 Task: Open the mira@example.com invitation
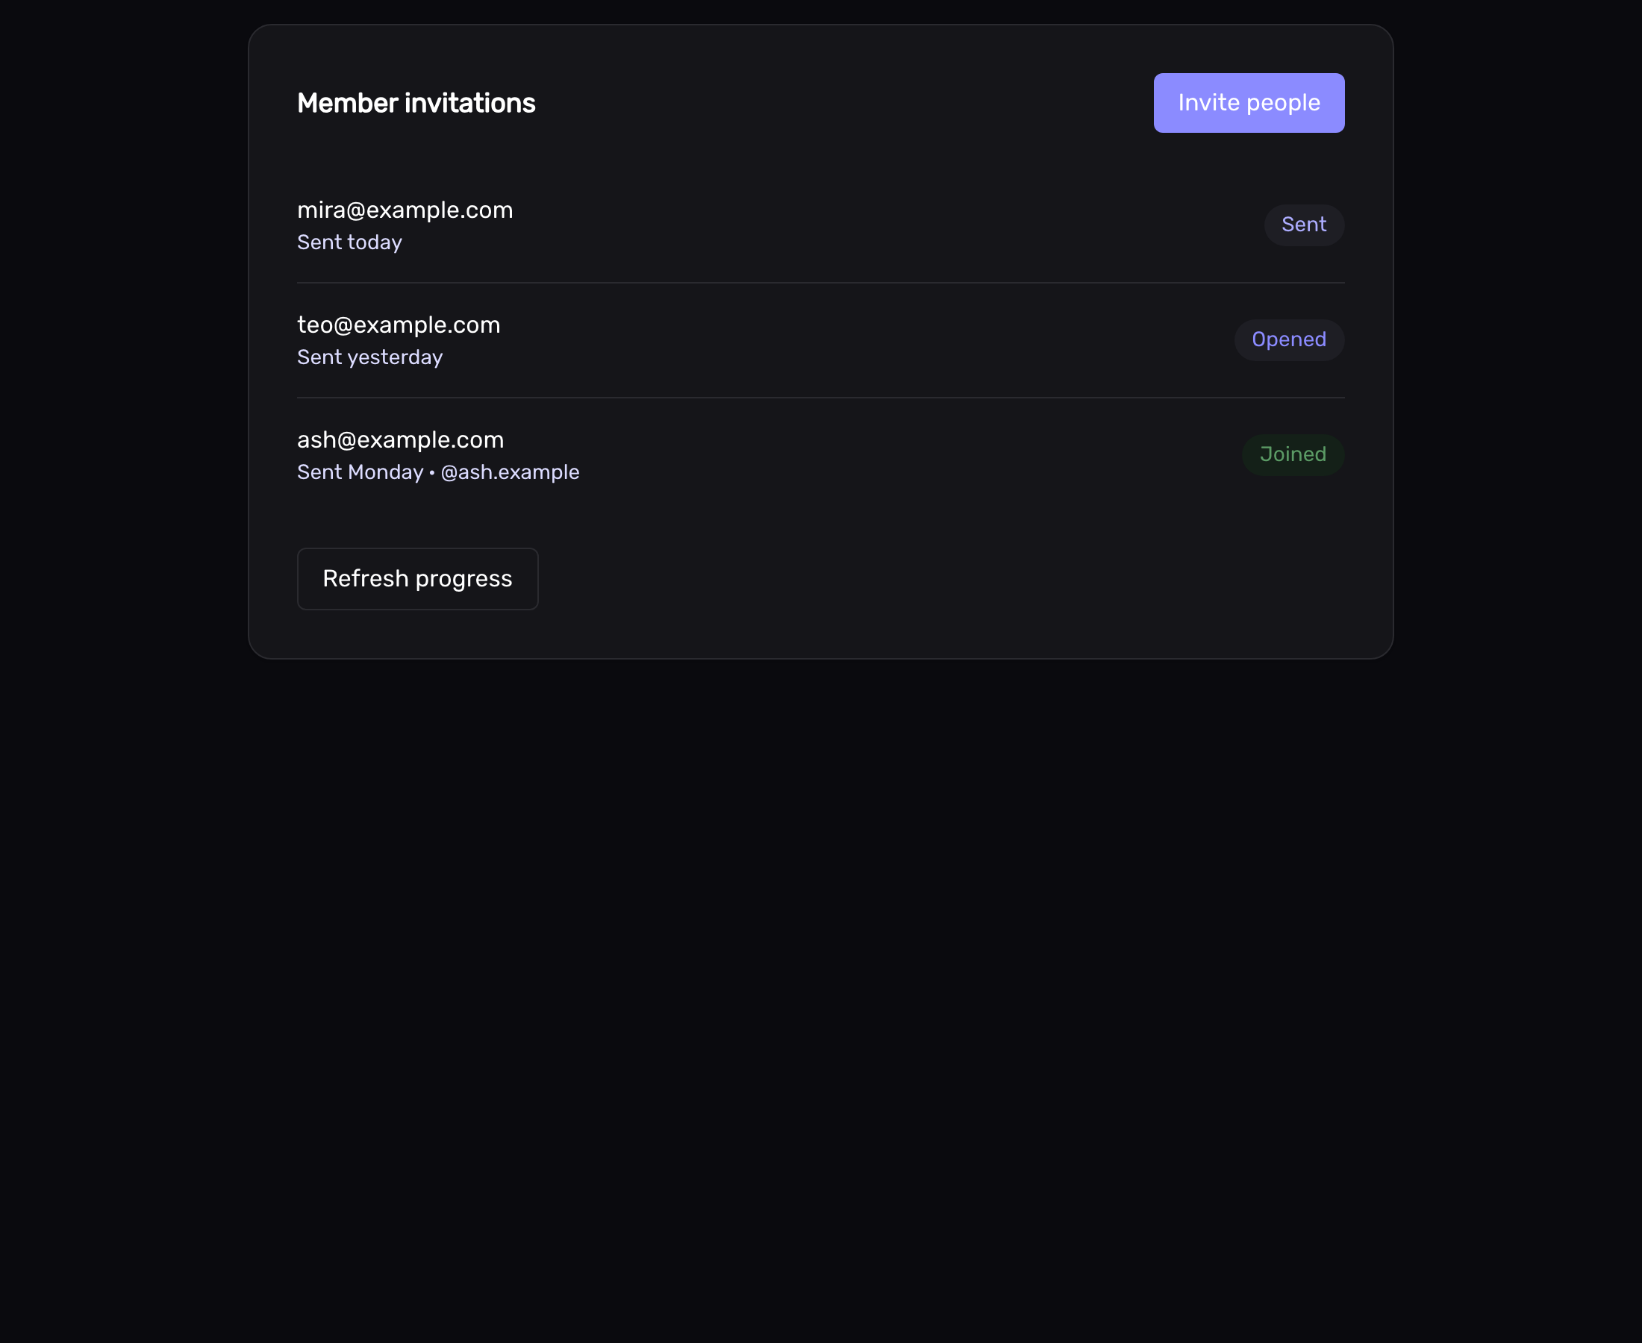coord(820,225)
